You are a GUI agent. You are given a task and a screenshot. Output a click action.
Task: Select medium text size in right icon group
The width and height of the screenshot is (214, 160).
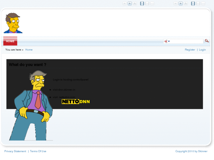point(181,4)
